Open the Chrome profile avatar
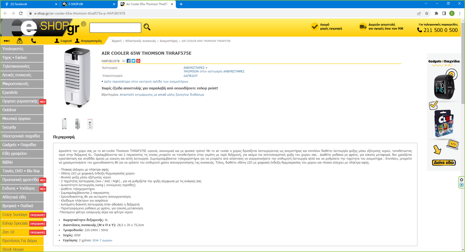465x252 pixels. pyautogui.click(x=452, y=13)
